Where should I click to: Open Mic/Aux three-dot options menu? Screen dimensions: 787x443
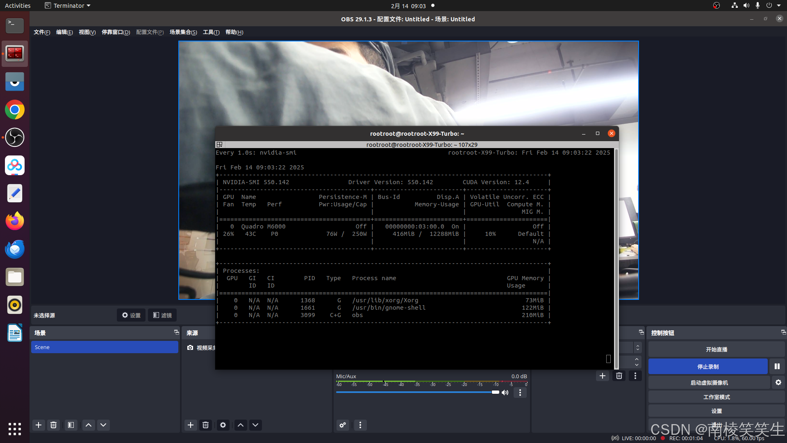pos(520,393)
